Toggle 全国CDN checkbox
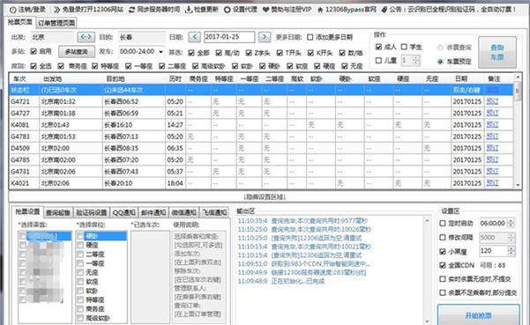530x325 pixels. (443, 265)
